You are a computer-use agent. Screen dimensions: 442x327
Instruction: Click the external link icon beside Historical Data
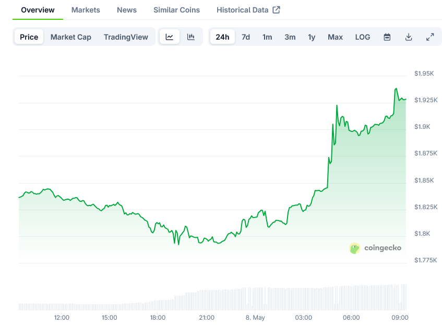click(x=277, y=10)
